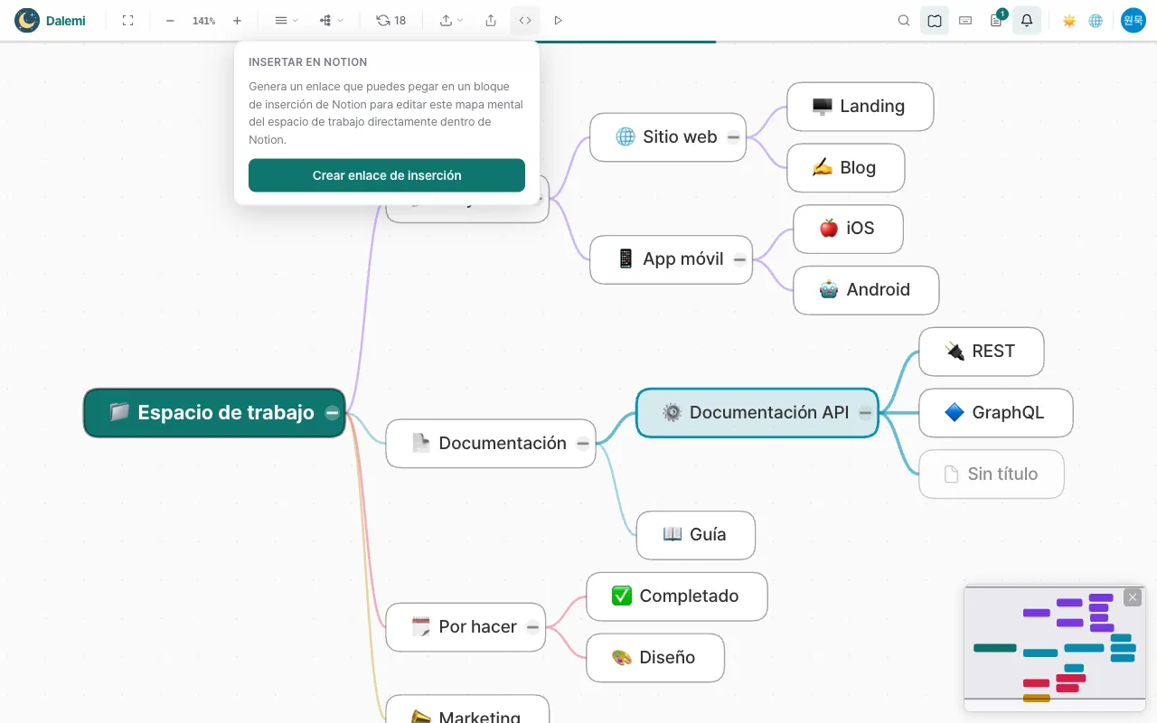Select the Sin título node
The width and height of the screenshot is (1157, 723).
point(991,474)
